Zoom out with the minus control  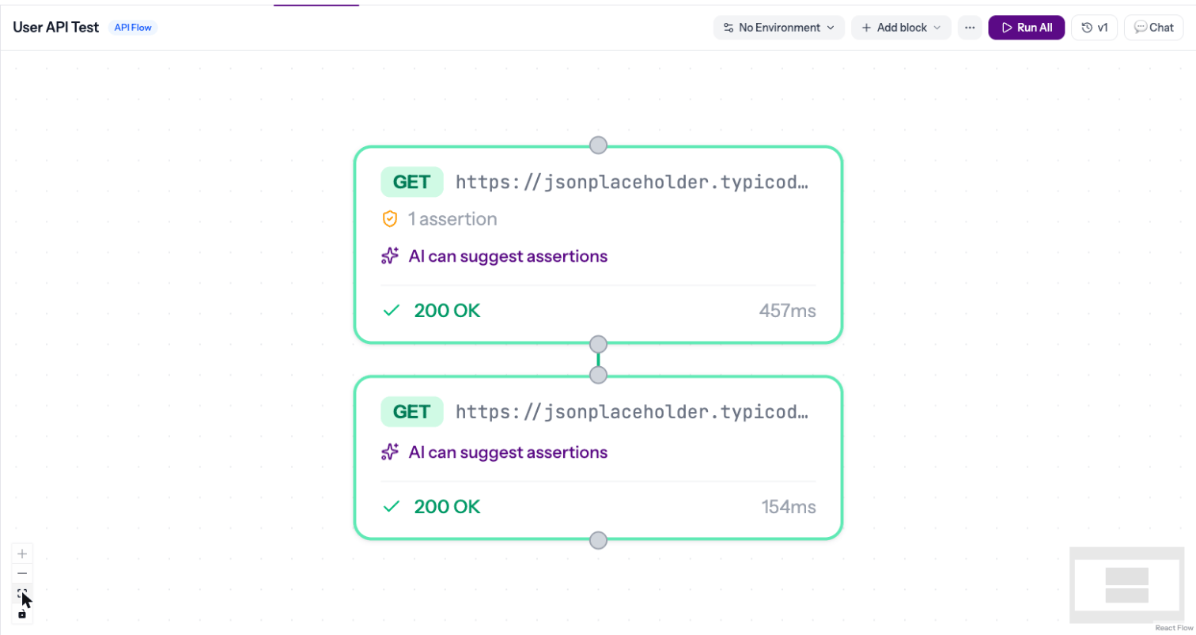coord(22,573)
